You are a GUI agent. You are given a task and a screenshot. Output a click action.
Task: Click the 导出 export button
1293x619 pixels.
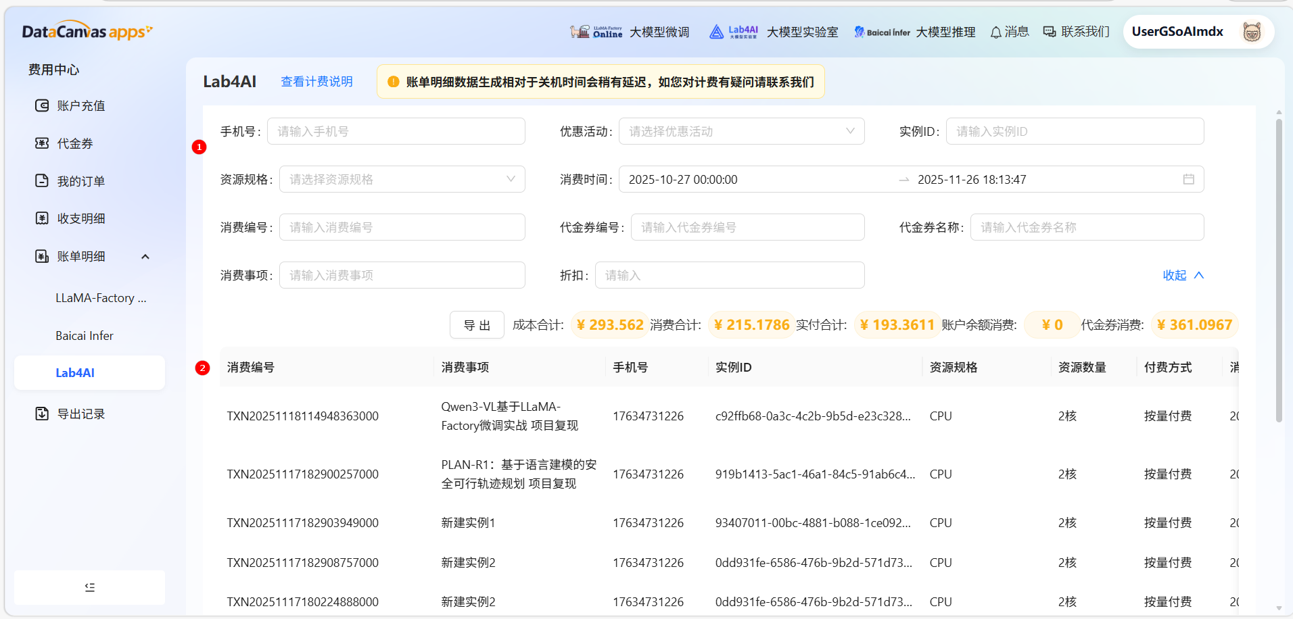point(477,324)
